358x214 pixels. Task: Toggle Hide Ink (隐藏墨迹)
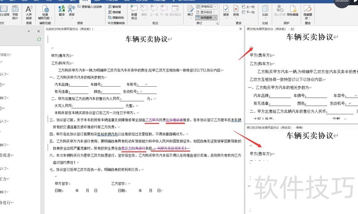(x=307, y=11)
